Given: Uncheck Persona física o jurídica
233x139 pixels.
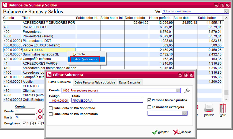Looking at the screenshot, I should pyautogui.click(x=149, y=100).
